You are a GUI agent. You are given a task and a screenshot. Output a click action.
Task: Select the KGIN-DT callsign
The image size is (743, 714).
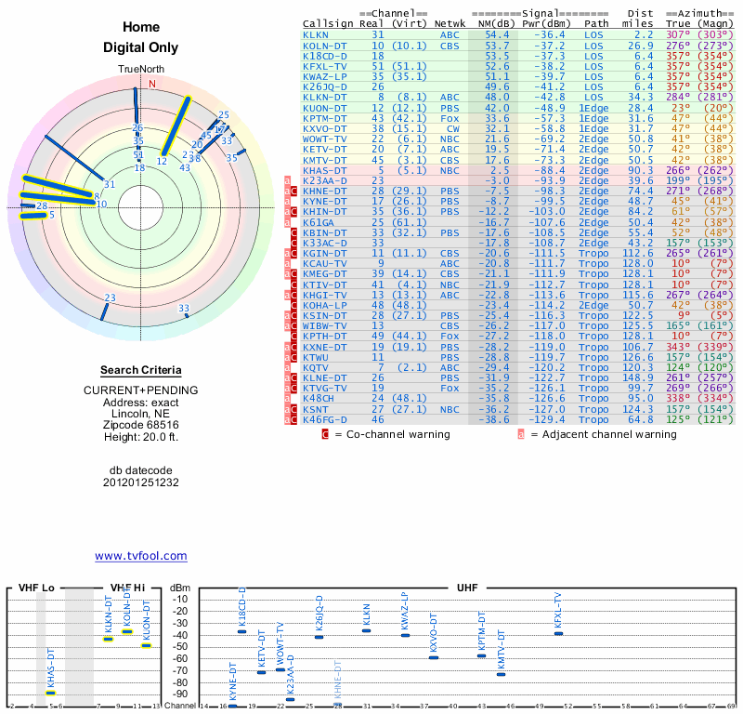(x=325, y=253)
